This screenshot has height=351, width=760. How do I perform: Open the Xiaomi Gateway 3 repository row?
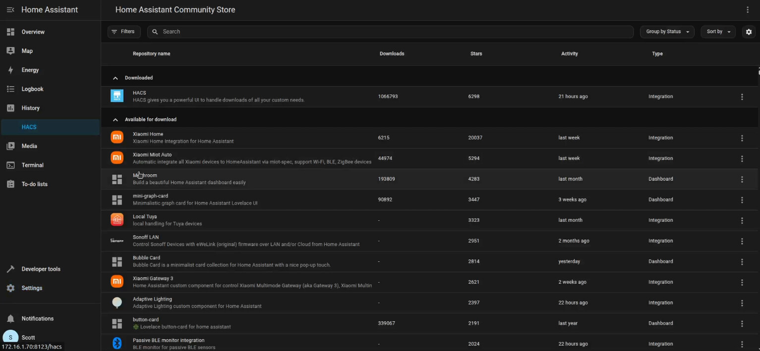(x=429, y=282)
